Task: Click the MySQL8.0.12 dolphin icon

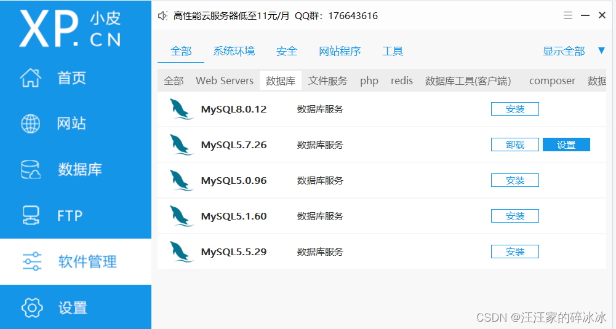Action: click(x=181, y=109)
